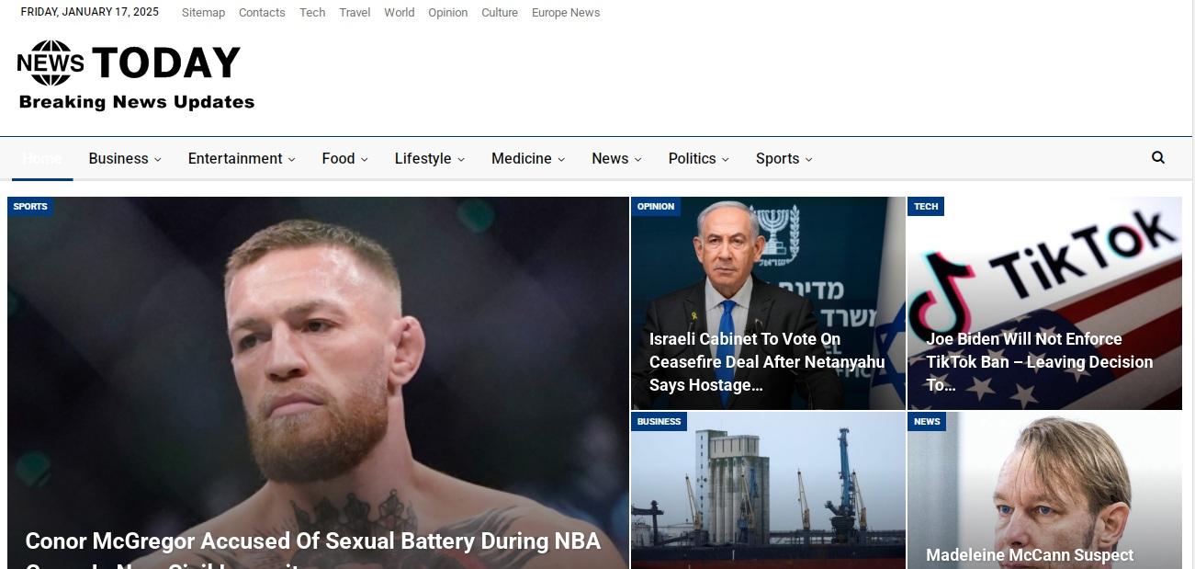Open the Opinion top-bar link
1195x569 pixels.
pos(447,13)
